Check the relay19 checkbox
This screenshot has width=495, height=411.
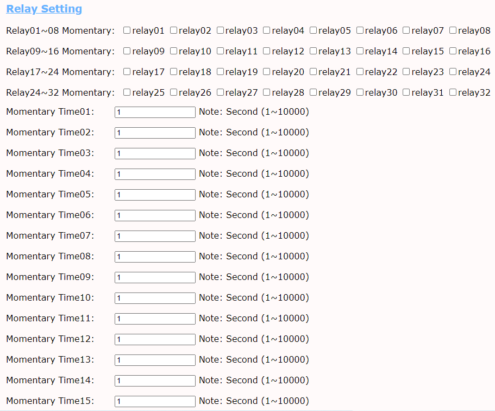point(221,72)
